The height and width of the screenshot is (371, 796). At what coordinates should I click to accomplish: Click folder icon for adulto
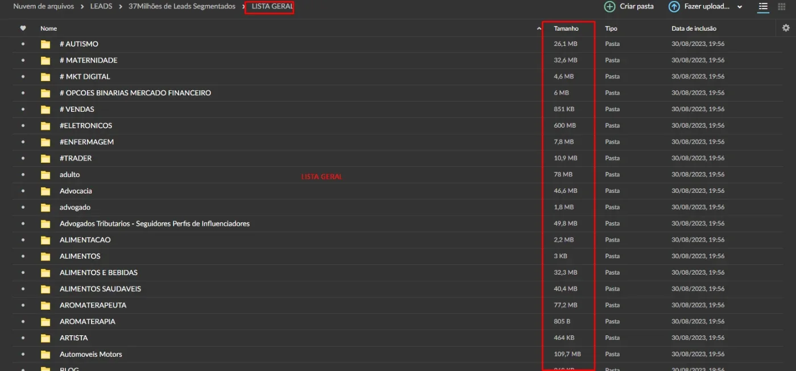(45, 175)
